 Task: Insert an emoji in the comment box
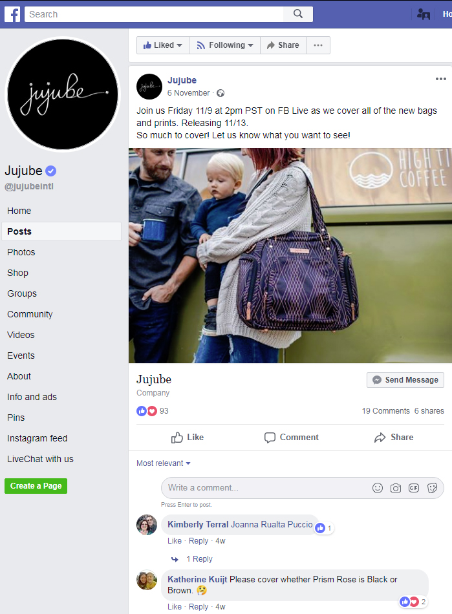[x=378, y=488]
